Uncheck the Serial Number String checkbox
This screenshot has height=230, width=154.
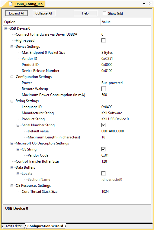[104, 125]
